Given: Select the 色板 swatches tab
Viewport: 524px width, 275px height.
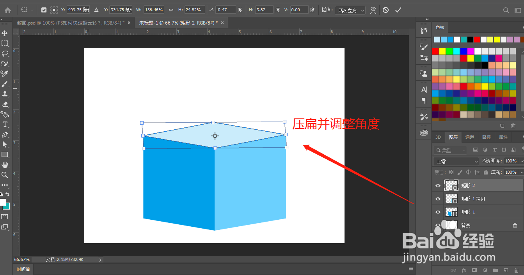Looking at the screenshot, I should [x=440, y=27].
